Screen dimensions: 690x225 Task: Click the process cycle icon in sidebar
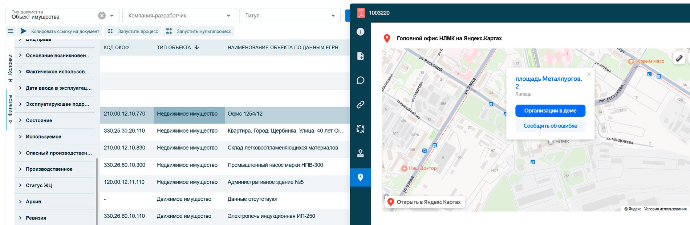pyautogui.click(x=360, y=129)
